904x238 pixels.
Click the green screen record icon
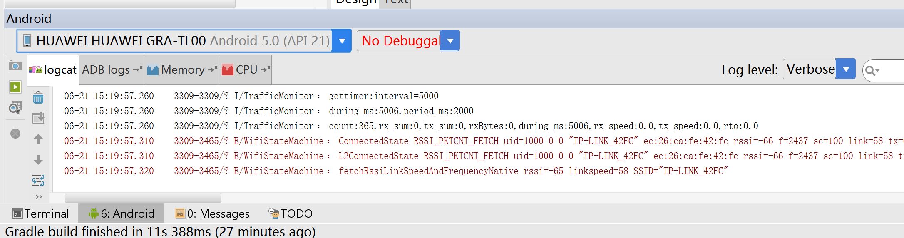point(15,87)
